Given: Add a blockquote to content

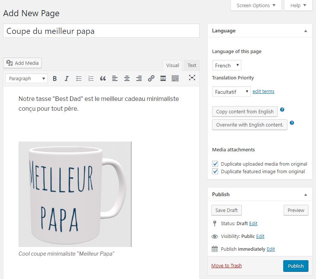Looking at the screenshot, I should click(x=103, y=78).
